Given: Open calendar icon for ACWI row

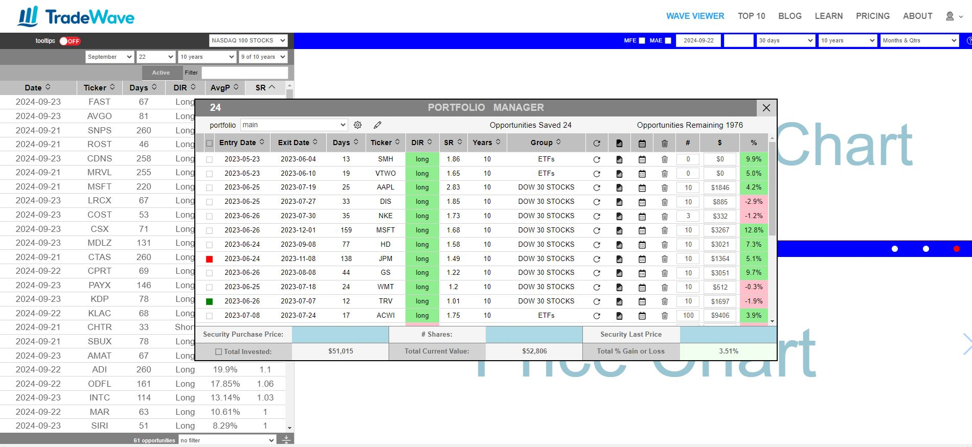Looking at the screenshot, I should [x=642, y=316].
